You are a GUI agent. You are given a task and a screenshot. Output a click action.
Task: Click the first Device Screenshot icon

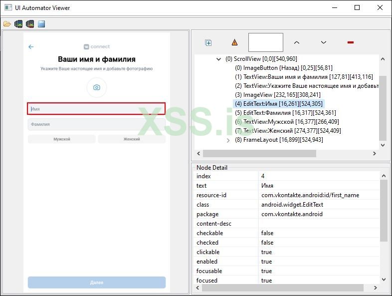coord(18,24)
